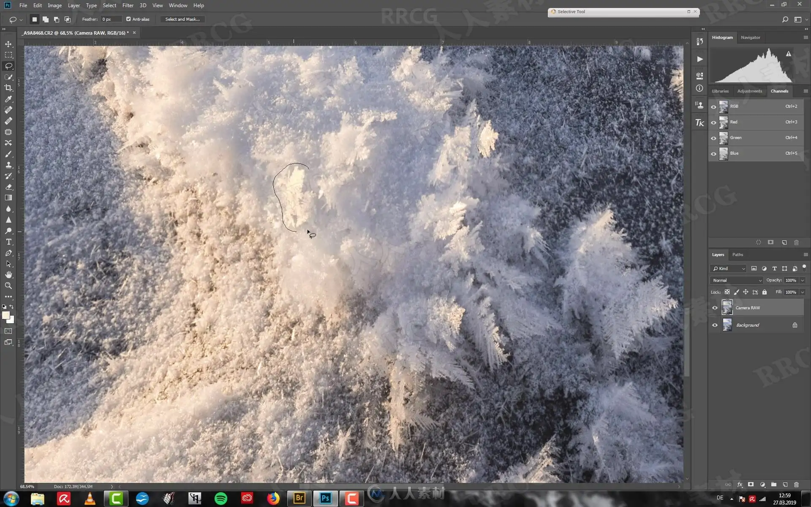Select the Dodge tool
This screenshot has height=507, width=811.
[8, 231]
